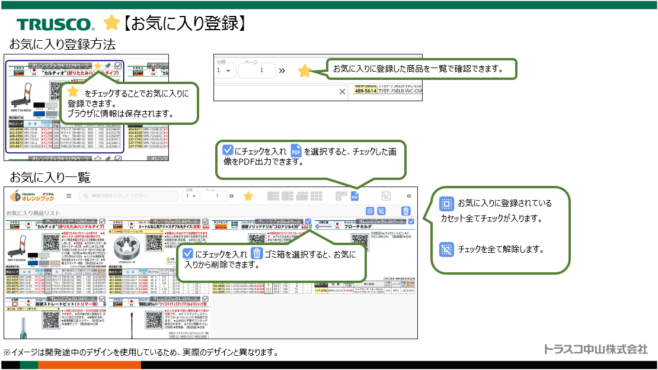
Task: Click order code 489-5614 in the top-right screenshot
Action: pos(365,91)
